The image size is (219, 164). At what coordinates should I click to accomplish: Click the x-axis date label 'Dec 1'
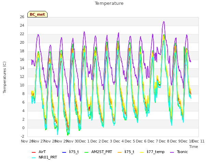pos(84,141)
